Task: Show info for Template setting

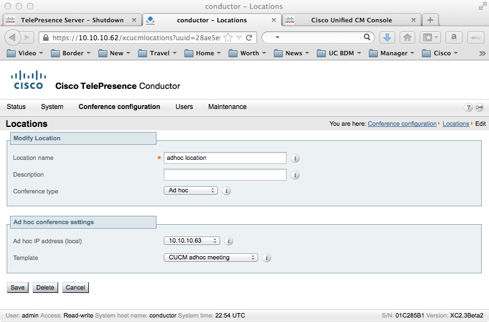Action: 267,258
